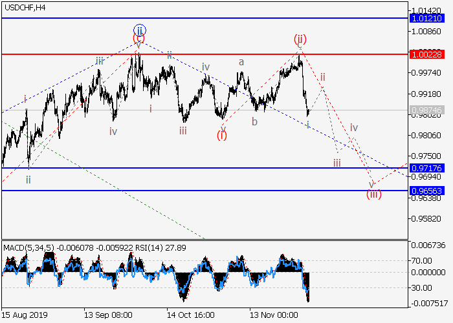Select the red (c) wave label
This screenshot has height=323, width=453.
[138, 39]
